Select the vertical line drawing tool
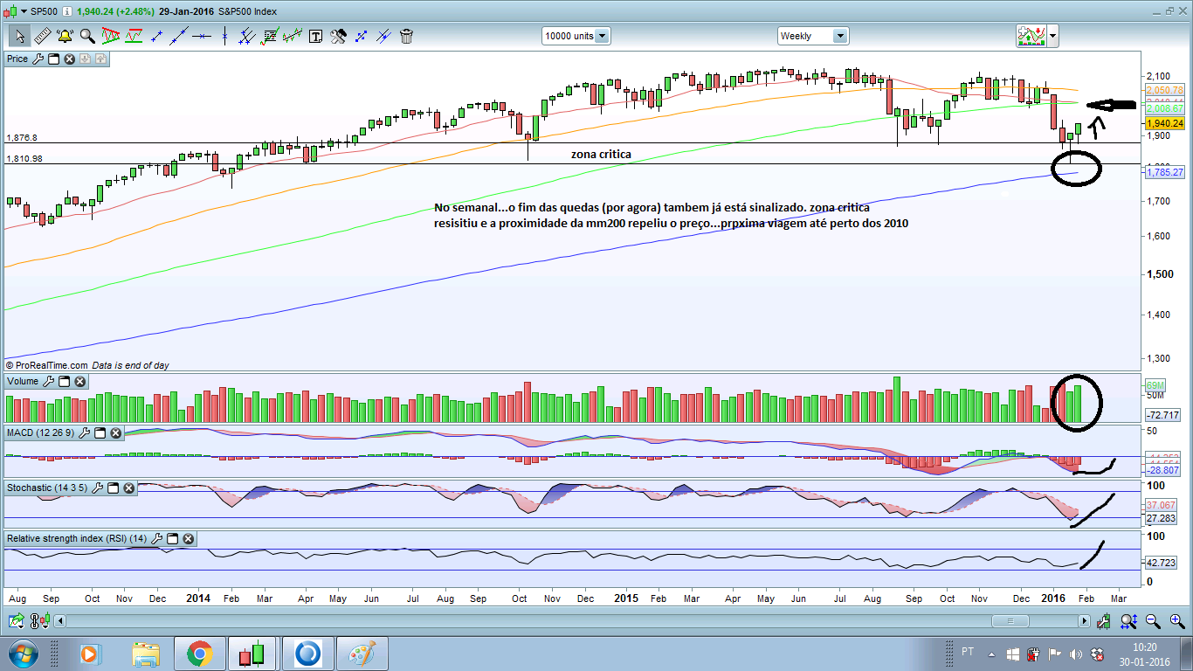 [x=224, y=36]
